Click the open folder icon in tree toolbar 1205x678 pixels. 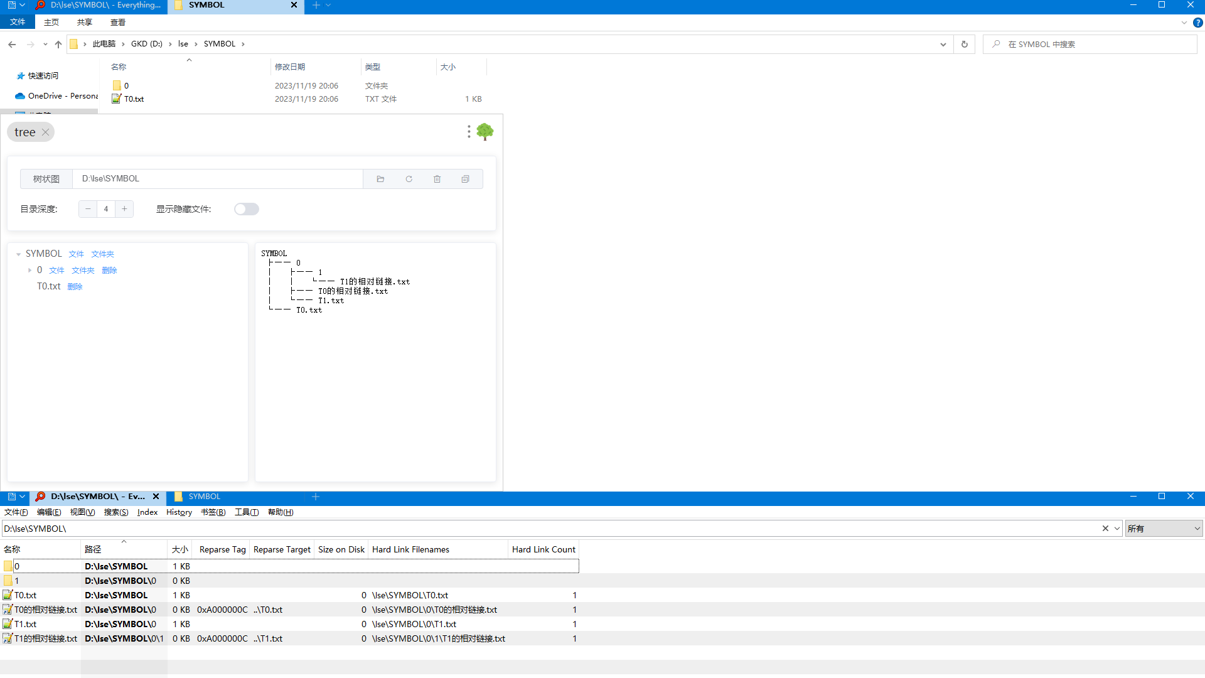(380, 179)
